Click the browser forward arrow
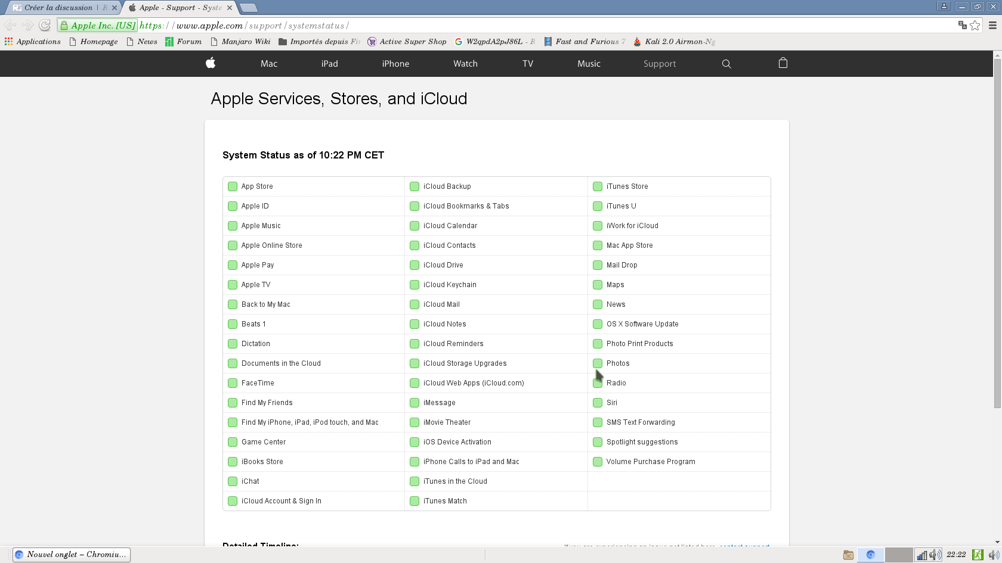Viewport: 1002px width, 563px height. tap(27, 25)
